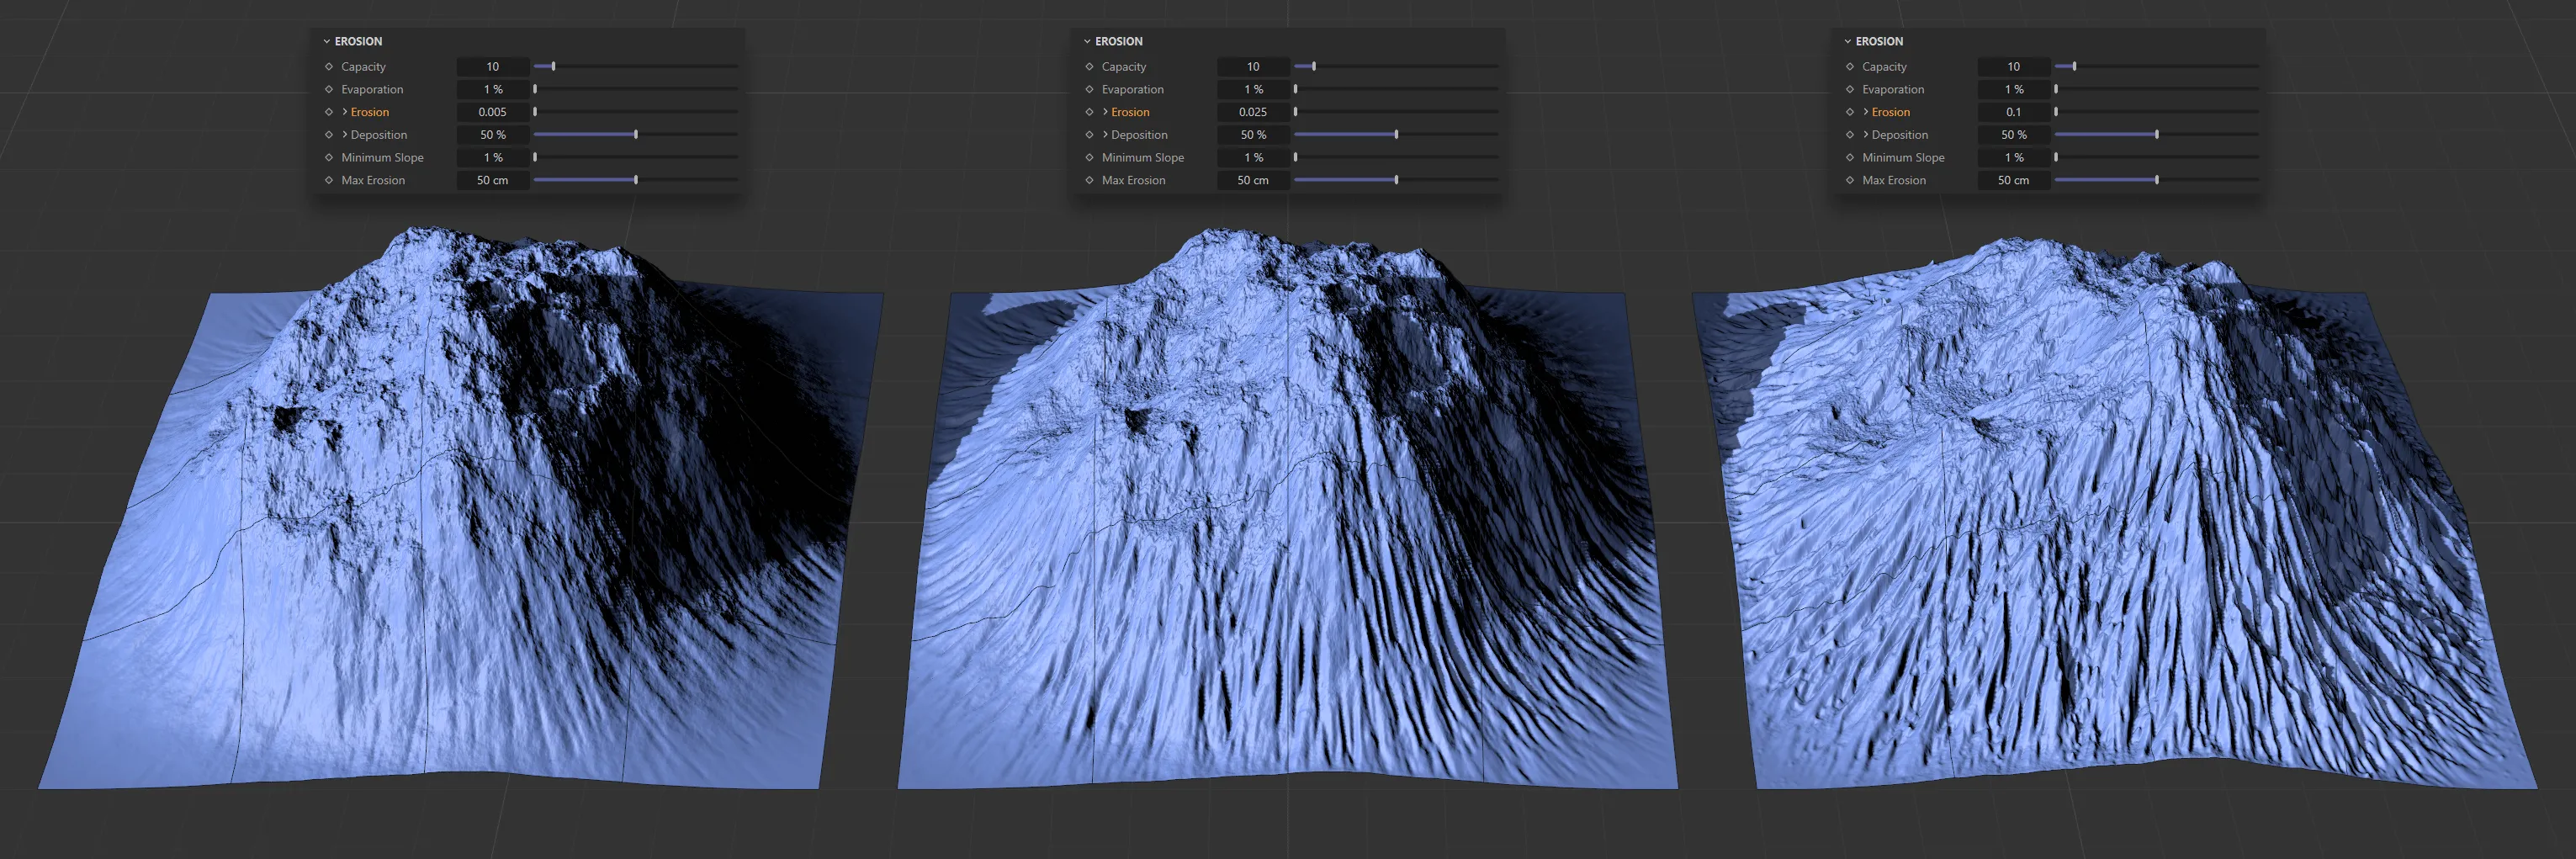Click the keyframe diamond beside Evaporation in middle panel
Screen dimensions: 2576x859
1089,89
